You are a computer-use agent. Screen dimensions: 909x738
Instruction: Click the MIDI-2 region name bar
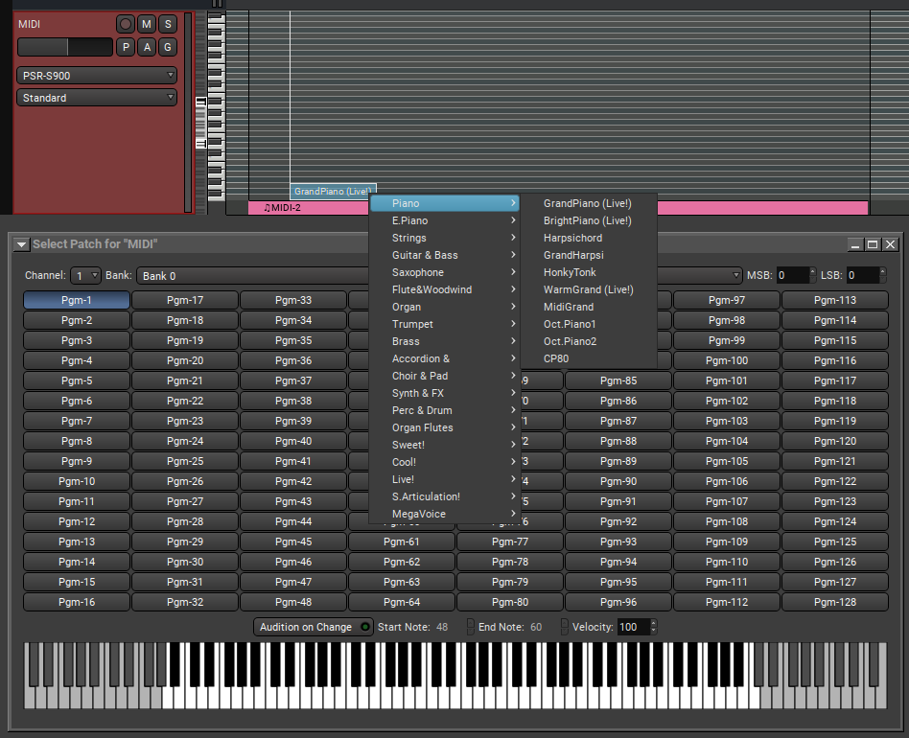tap(307, 208)
